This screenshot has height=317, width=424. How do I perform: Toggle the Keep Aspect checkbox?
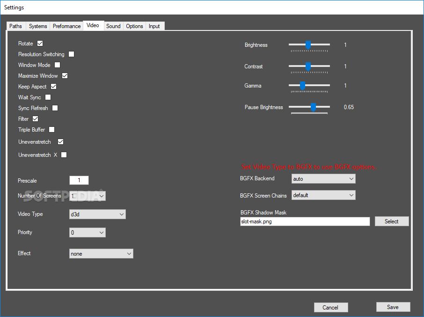click(x=53, y=86)
